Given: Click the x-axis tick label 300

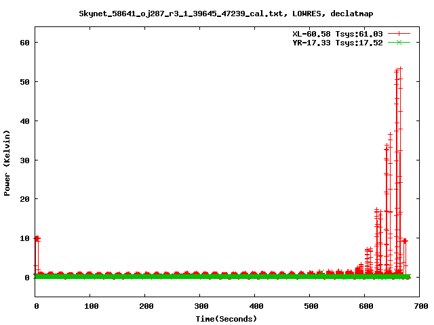Looking at the screenshot, I should pyautogui.click(x=201, y=306).
